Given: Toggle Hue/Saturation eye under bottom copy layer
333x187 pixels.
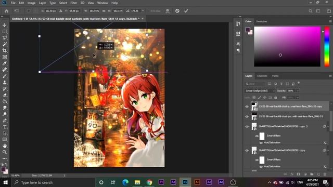Looking at the screenshot, I should click(x=261, y=167).
